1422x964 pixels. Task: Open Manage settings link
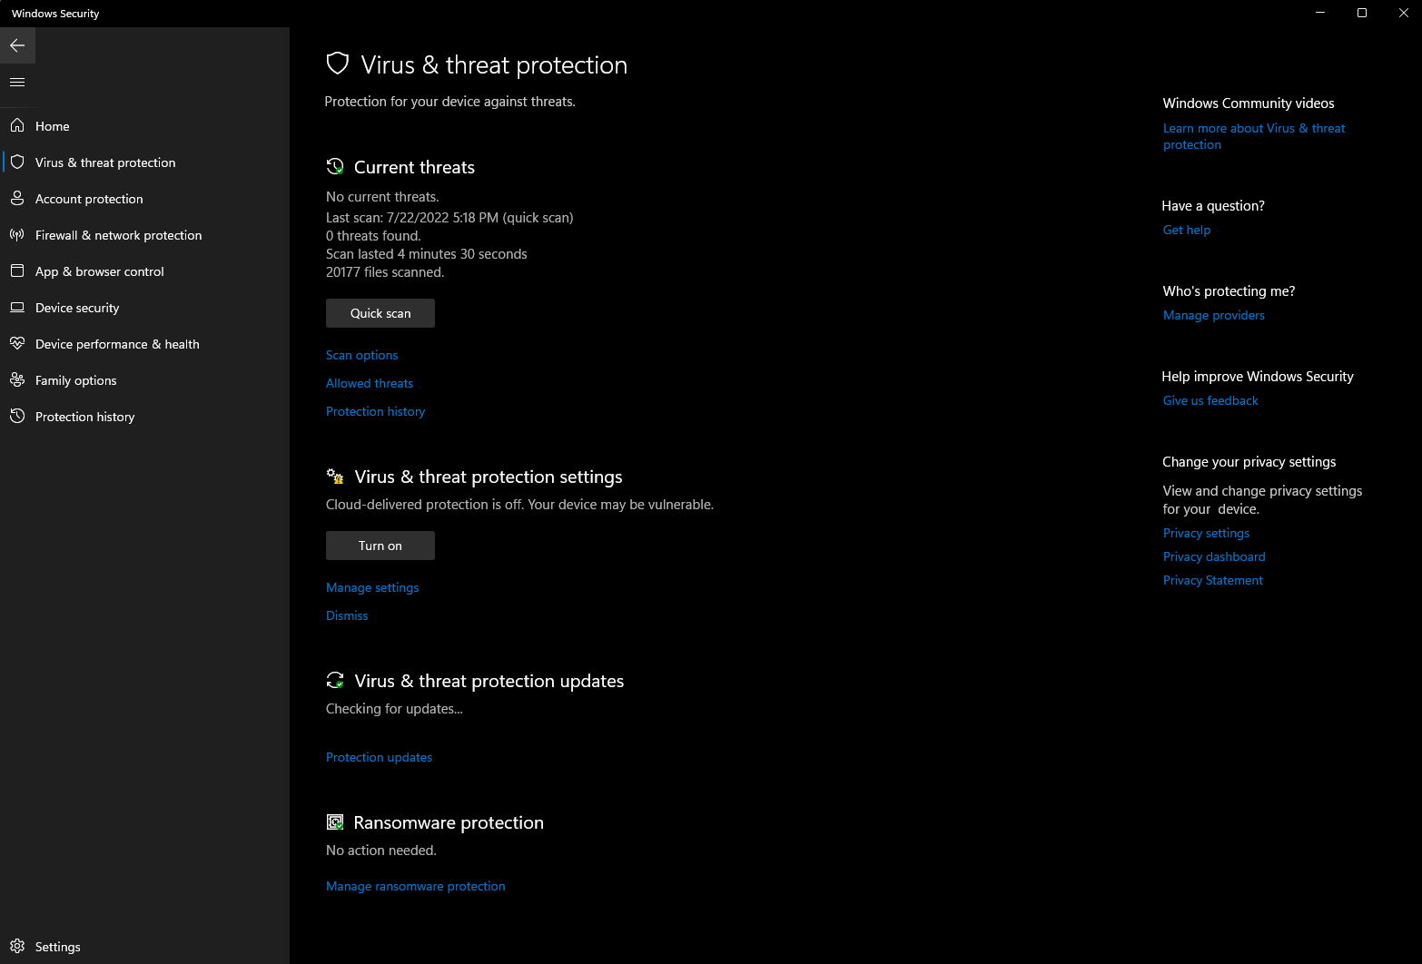point(372,587)
